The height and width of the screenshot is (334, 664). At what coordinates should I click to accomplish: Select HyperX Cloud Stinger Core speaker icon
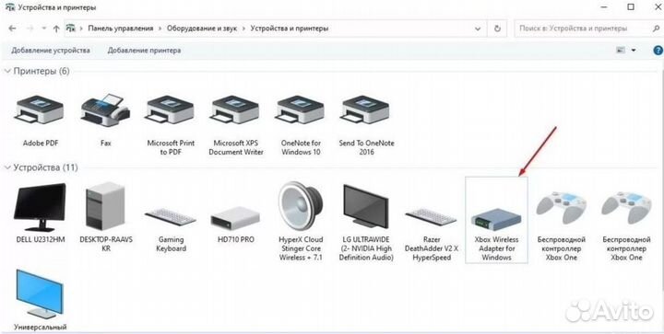click(x=301, y=206)
